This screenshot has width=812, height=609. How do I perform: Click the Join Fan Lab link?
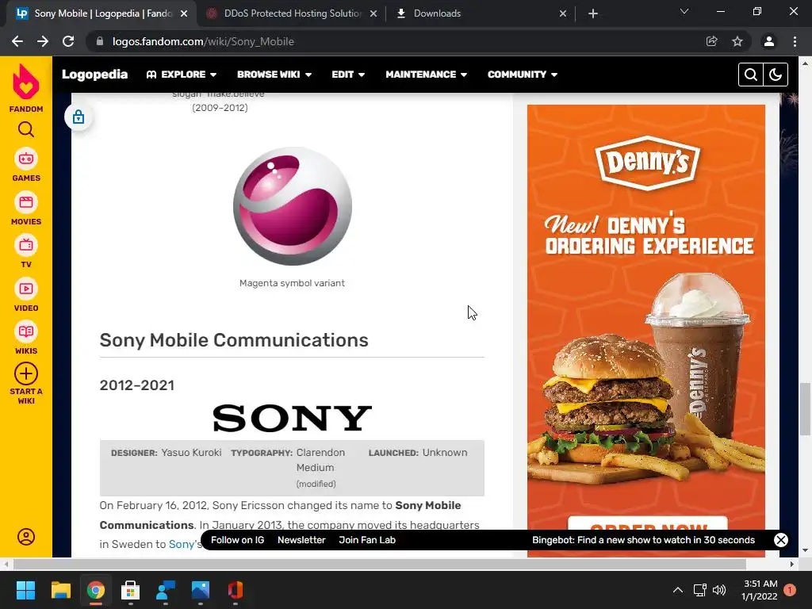coord(367,540)
